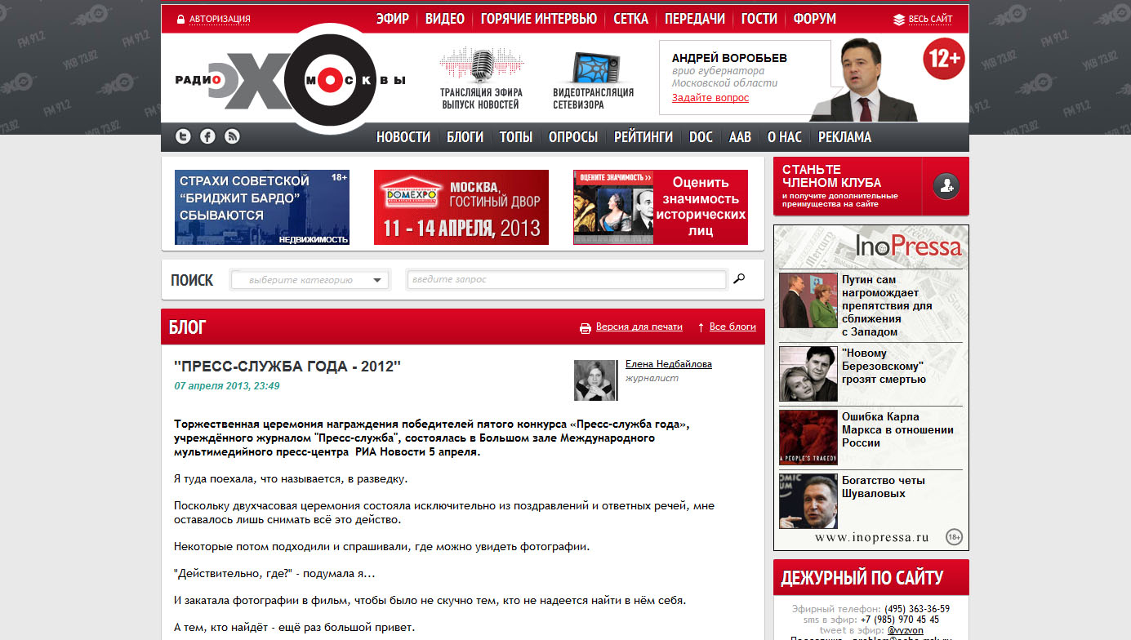Image resolution: width=1131 pixels, height=640 pixels.
Task: Click the search magnifying glass icon
Action: (x=739, y=279)
